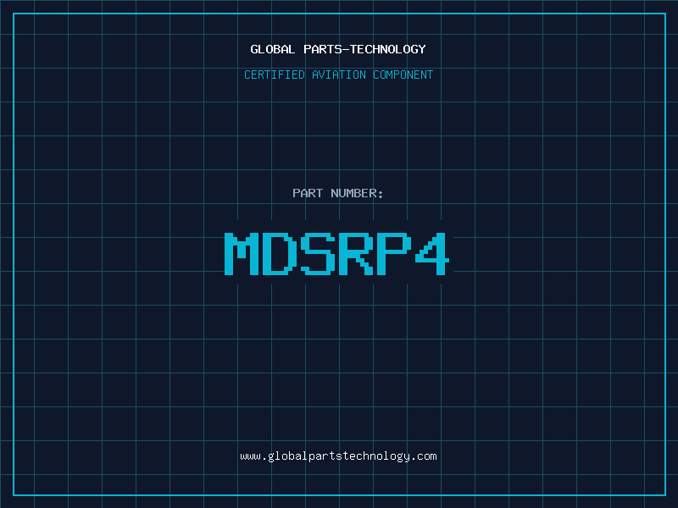Click the '.com' ending of the URL
The width and height of the screenshot is (678, 508).
click(x=425, y=456)
